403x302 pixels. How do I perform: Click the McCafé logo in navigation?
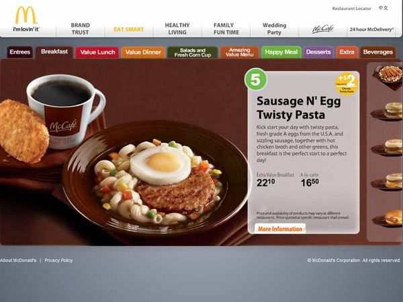click(323, 29)
